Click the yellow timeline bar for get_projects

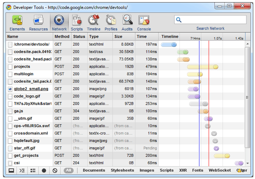click(x=222, y=156)
